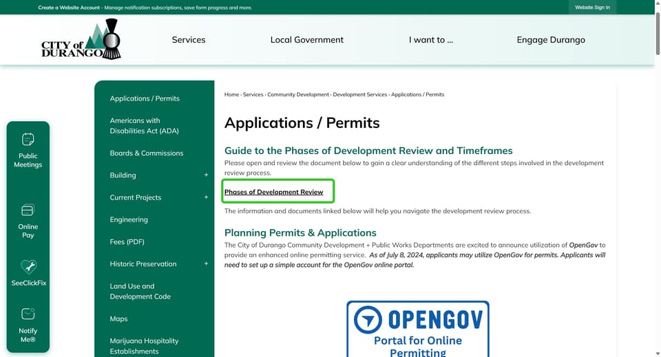This screenshot has height=357, width=661.
Task: Select Americans with Disabilities Act (ADA) sidebar item
Action: [144, 125]
